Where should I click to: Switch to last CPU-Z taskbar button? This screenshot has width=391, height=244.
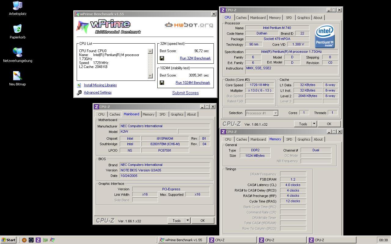pyautogui.click(x=332, y=240)
